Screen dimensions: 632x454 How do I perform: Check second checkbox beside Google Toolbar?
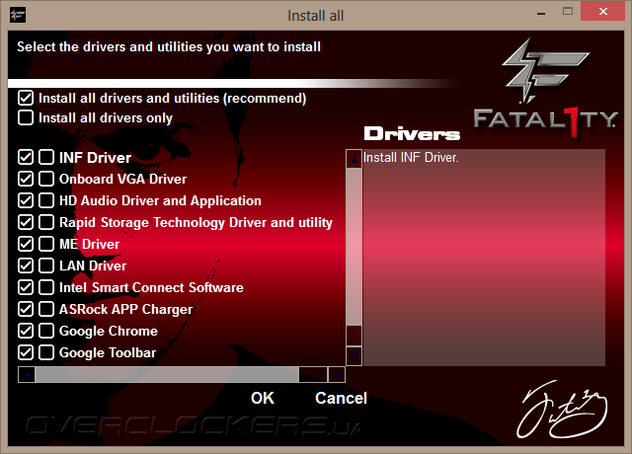click(46, 352)
